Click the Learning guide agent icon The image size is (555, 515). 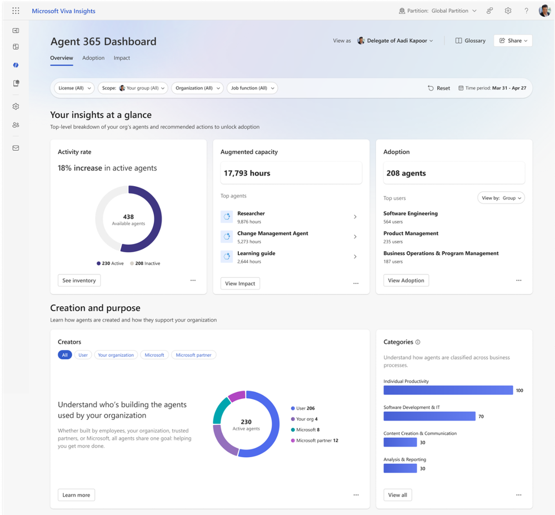coord(227,256)
